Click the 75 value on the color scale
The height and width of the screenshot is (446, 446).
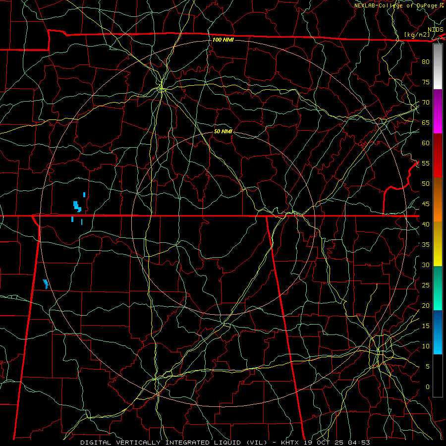coord(426,82)
